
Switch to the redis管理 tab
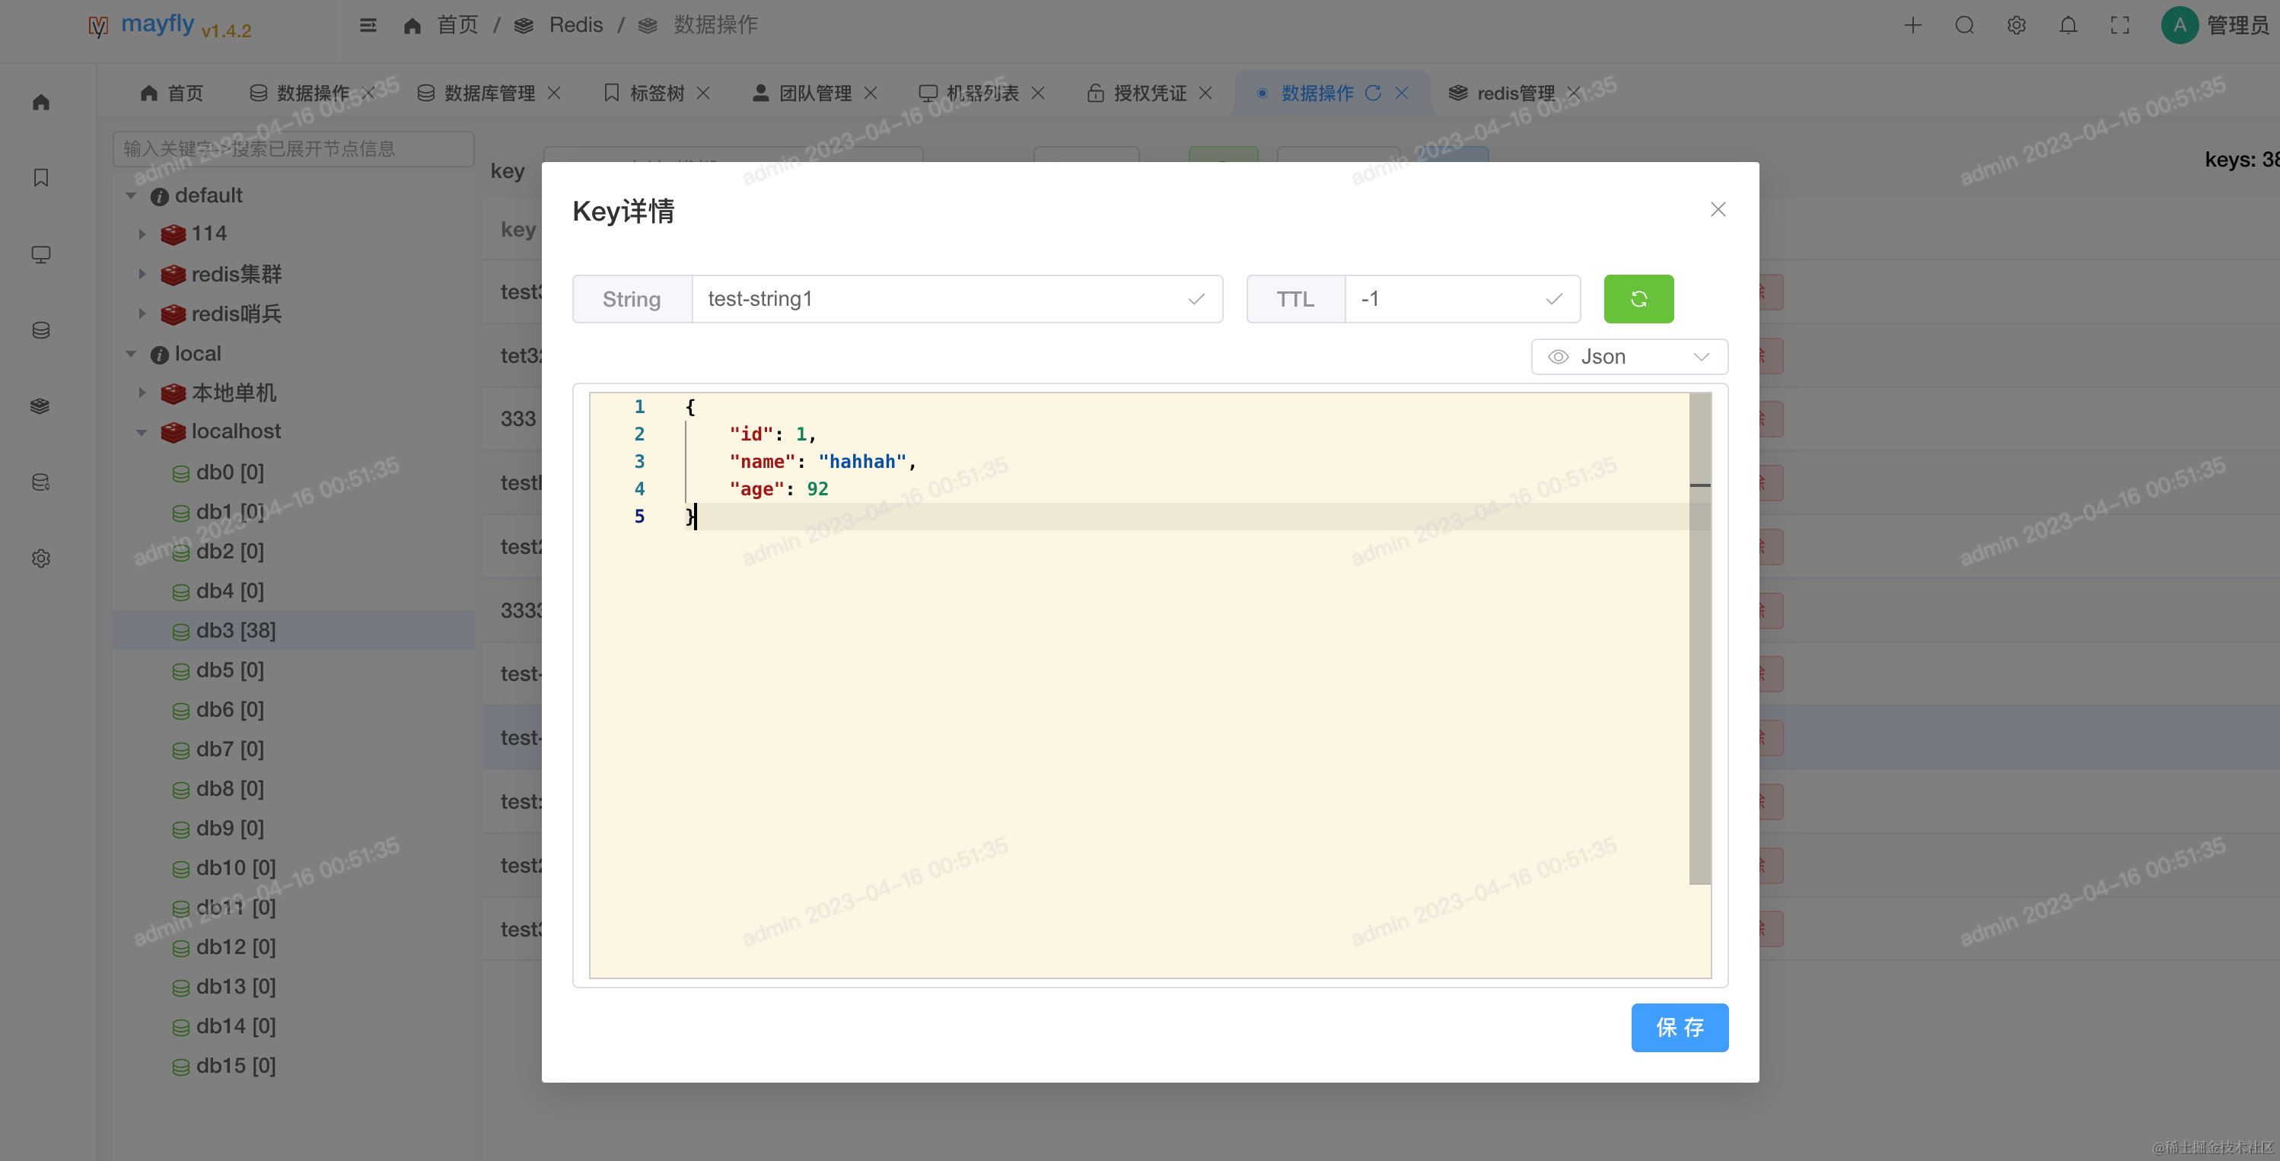point(1514,93)
